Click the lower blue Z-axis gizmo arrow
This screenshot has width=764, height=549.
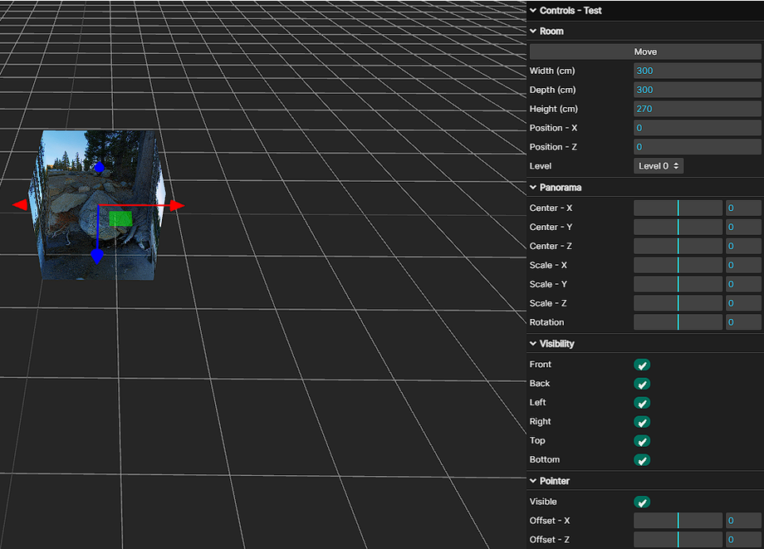click(97, 256)
